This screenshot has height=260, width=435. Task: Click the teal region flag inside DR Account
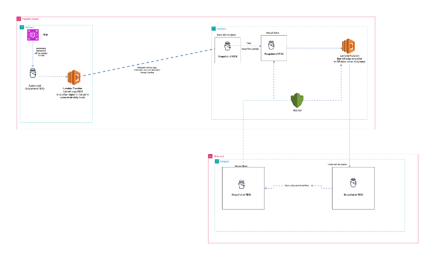click(217, 162)
